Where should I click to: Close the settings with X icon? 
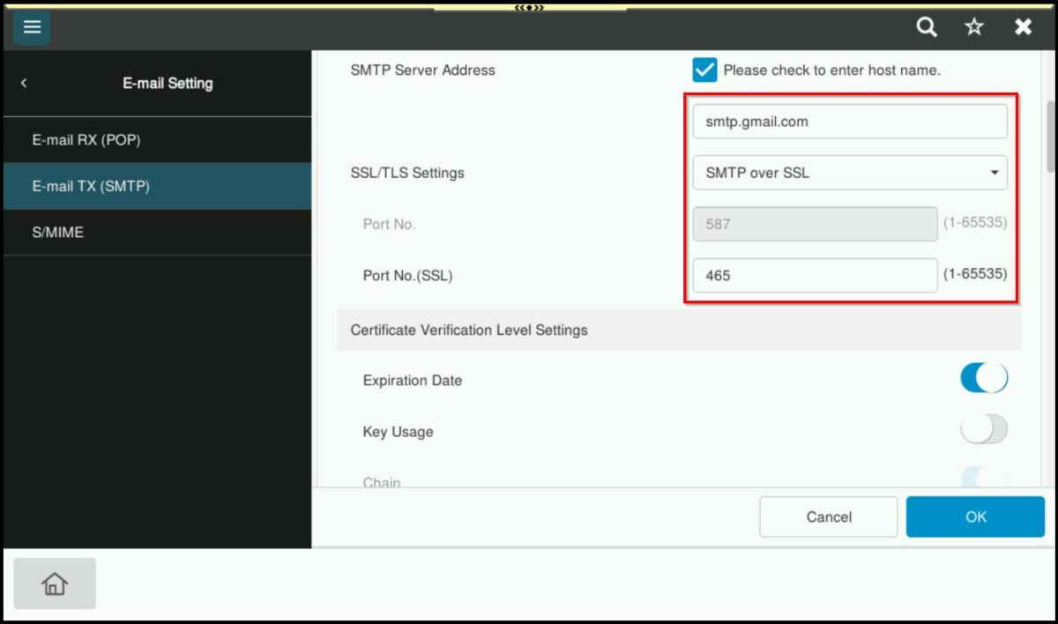1023,27
